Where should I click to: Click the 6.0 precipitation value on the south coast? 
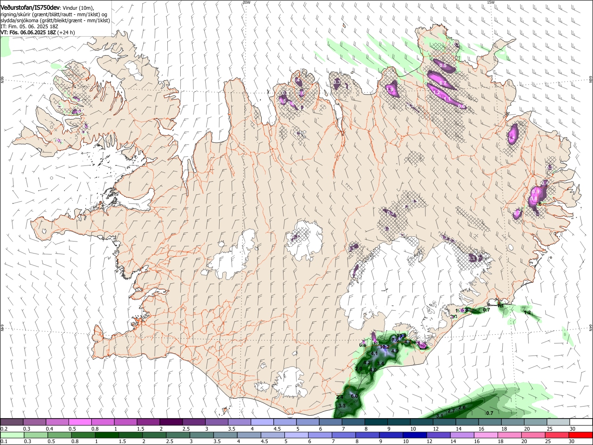pyautogui.click(x=354, y=396)
